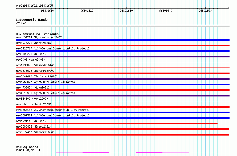Open nsv4312591 (gnomADStructuralVariants) label
Screen dimensions: 237x156
coord(46,93)
